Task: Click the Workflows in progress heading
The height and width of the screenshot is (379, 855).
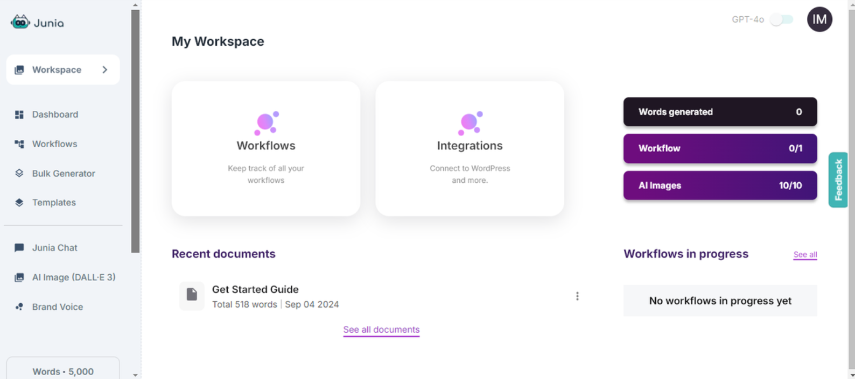Action: point(686,254)
